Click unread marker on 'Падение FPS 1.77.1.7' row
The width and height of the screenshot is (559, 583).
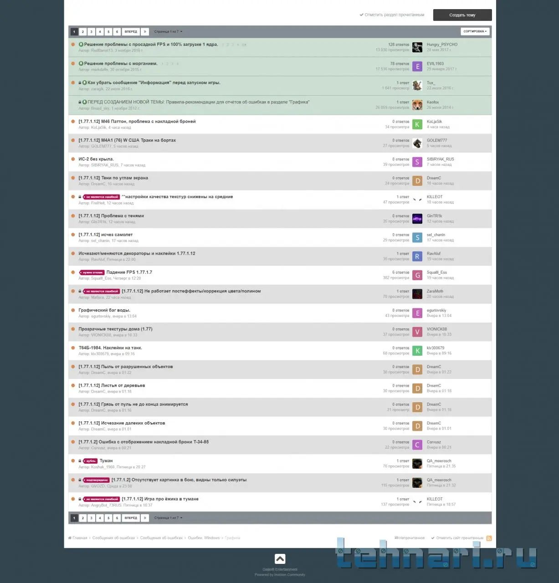73,272
